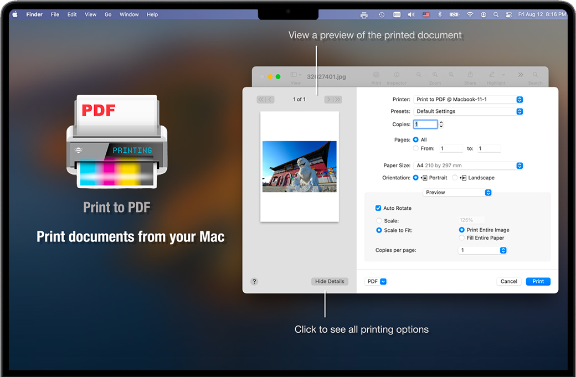Click the help question mark button

click(254, 282)
